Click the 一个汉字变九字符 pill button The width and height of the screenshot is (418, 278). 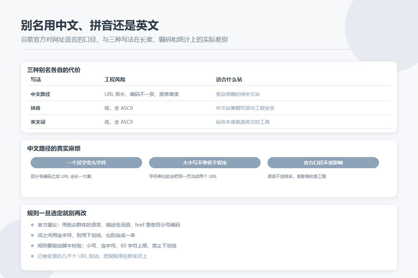click(x=86, y=162)
